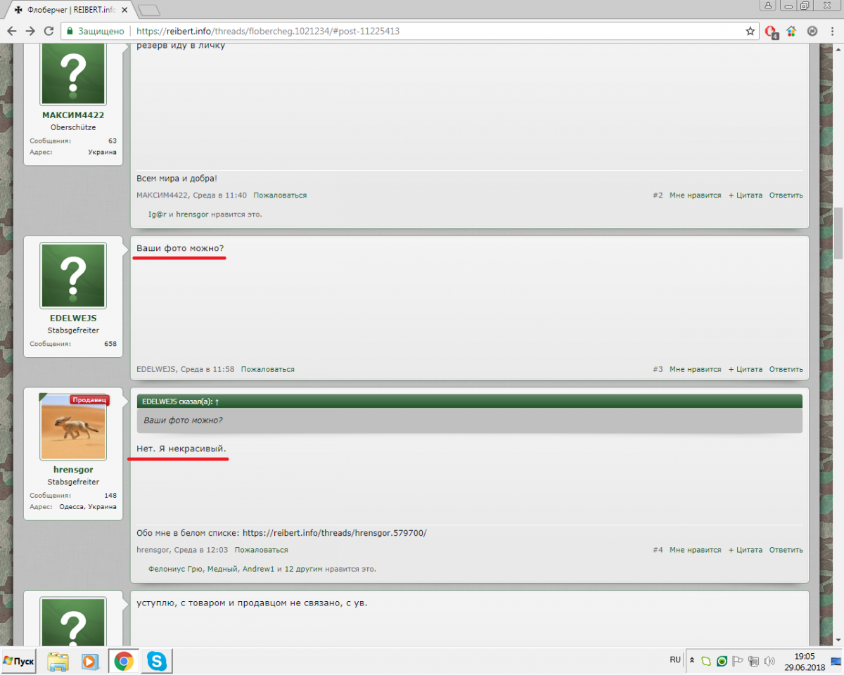This screenshot has width=844, height=675.
Task: Switch to Chrome on the taskbar
Action: (124, 661)
